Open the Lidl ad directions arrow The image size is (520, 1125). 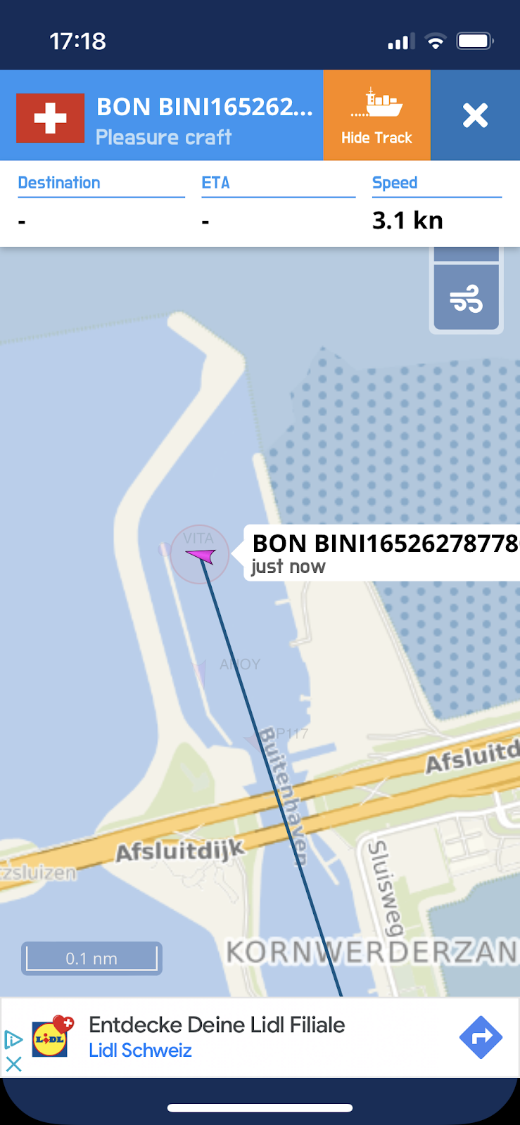point(481,1037)
